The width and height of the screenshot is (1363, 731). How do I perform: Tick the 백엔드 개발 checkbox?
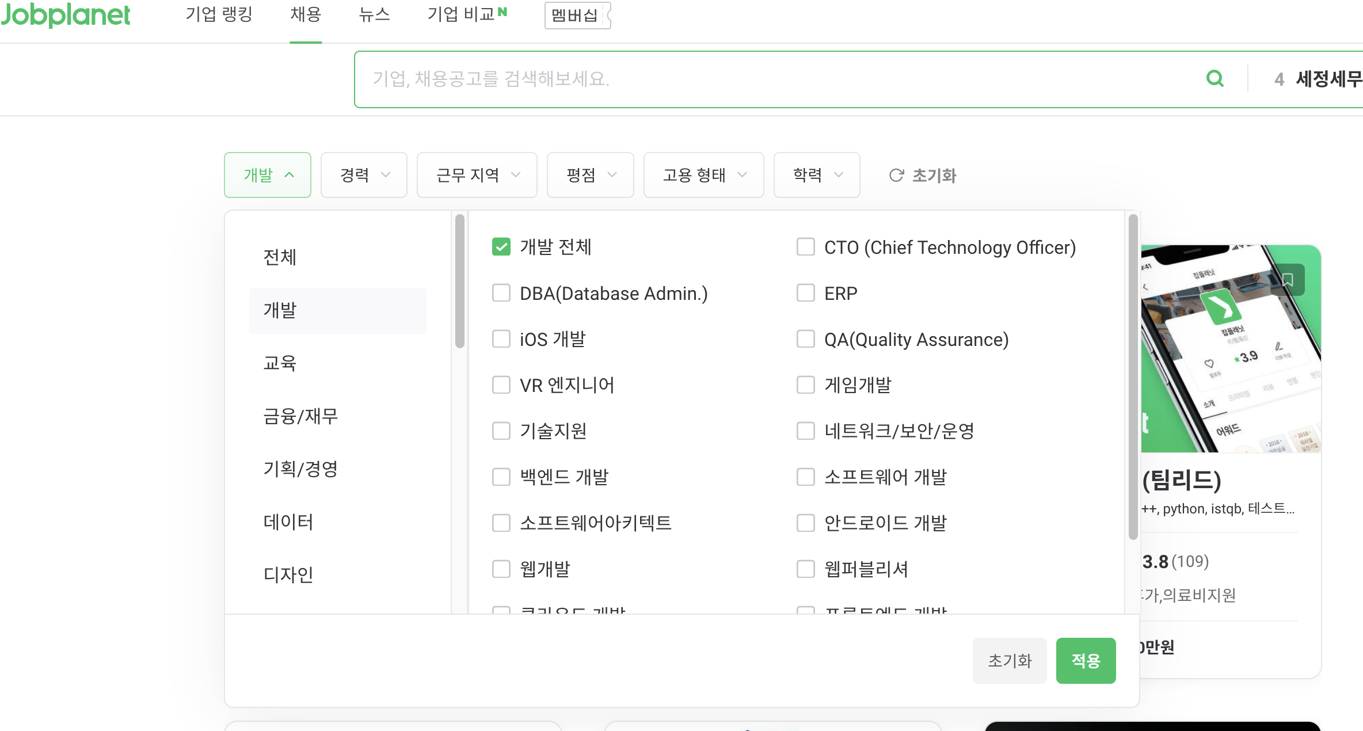(501, 477)
